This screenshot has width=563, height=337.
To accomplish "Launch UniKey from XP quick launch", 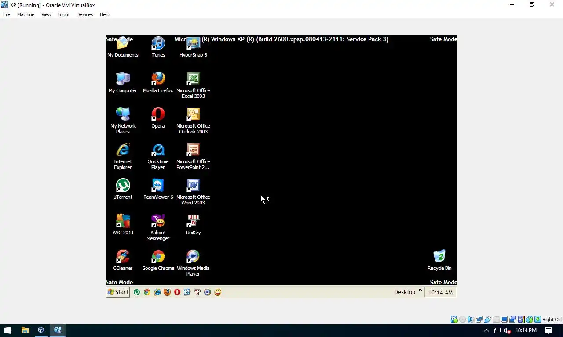I will 197,292.
